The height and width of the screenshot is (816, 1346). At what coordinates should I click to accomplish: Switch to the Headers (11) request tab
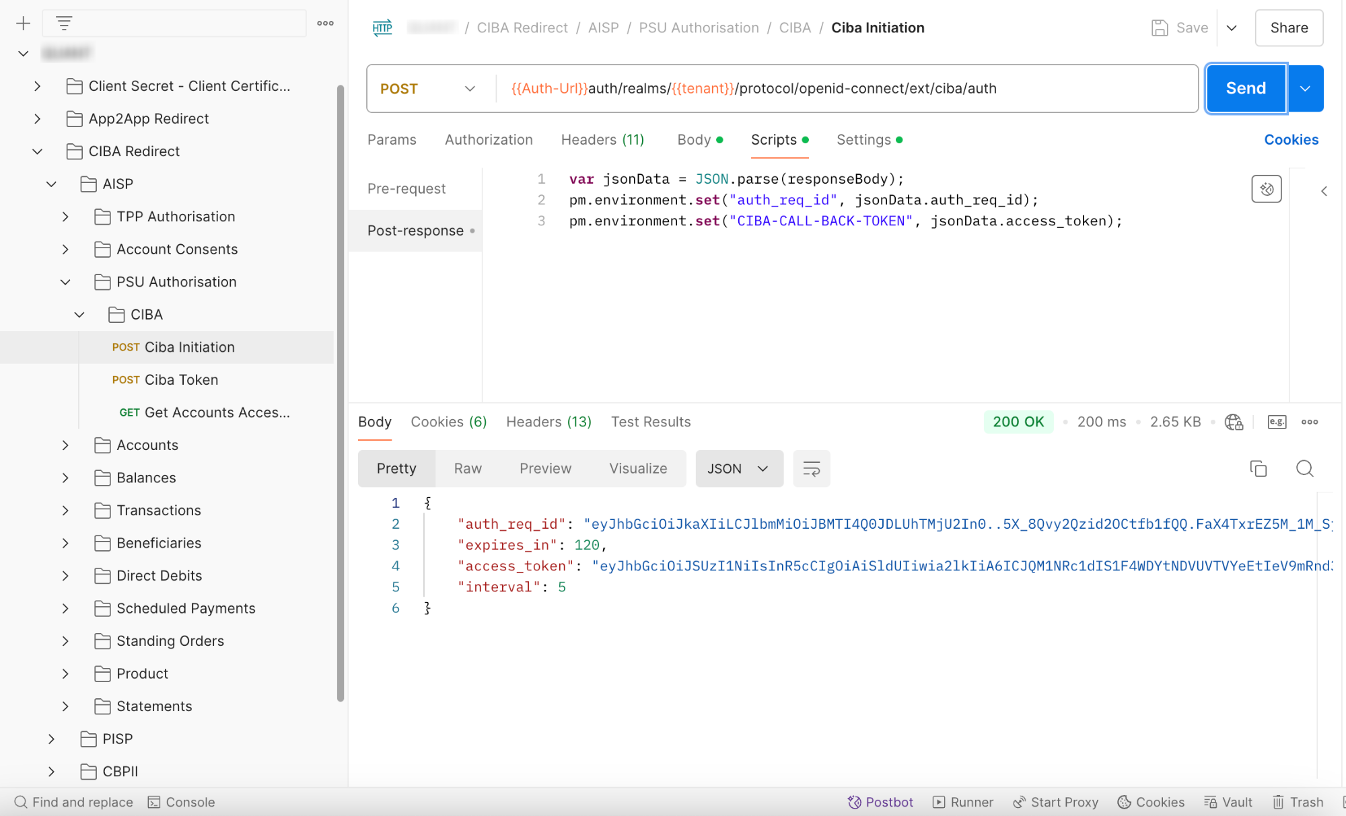pyautogui.click(x=602, y=140)
